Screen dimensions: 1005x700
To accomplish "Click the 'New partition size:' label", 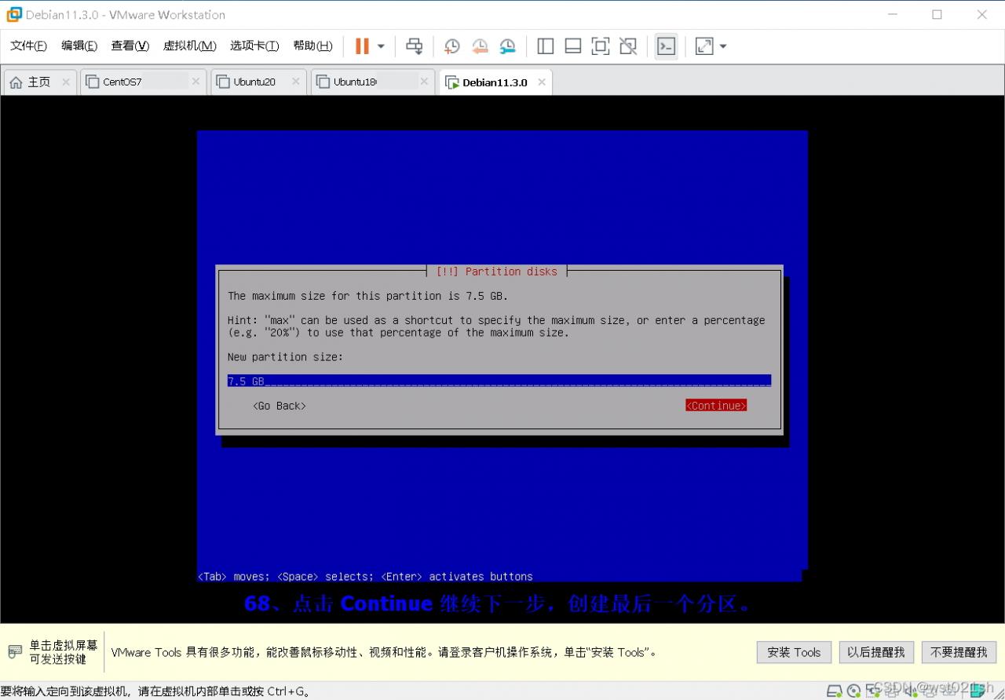I will click(x=285, y=357).
